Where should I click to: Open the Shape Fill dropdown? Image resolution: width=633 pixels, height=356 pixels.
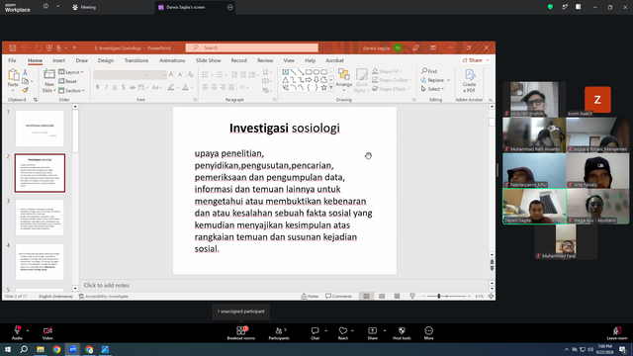[387, 71]
